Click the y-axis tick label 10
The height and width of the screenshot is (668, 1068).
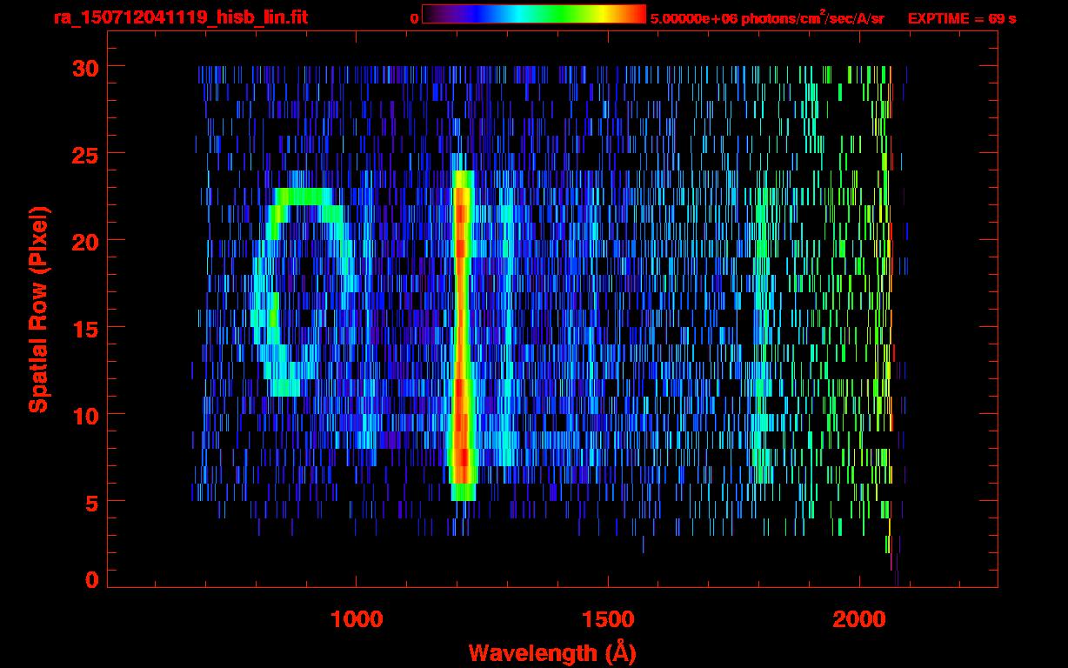[x=84, y=415]
